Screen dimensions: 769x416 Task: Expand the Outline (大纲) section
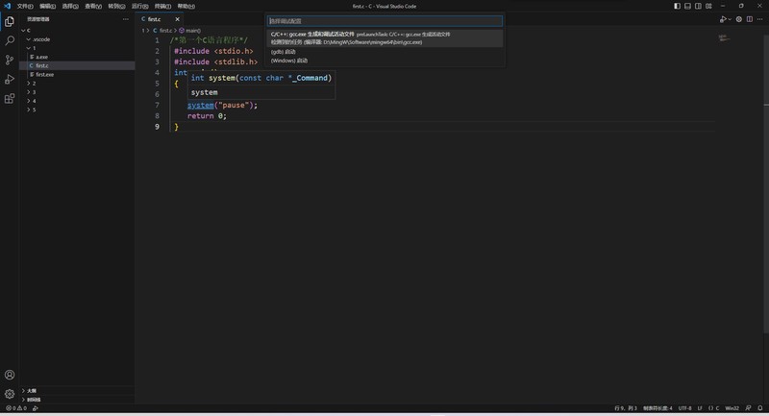point(77,390)
